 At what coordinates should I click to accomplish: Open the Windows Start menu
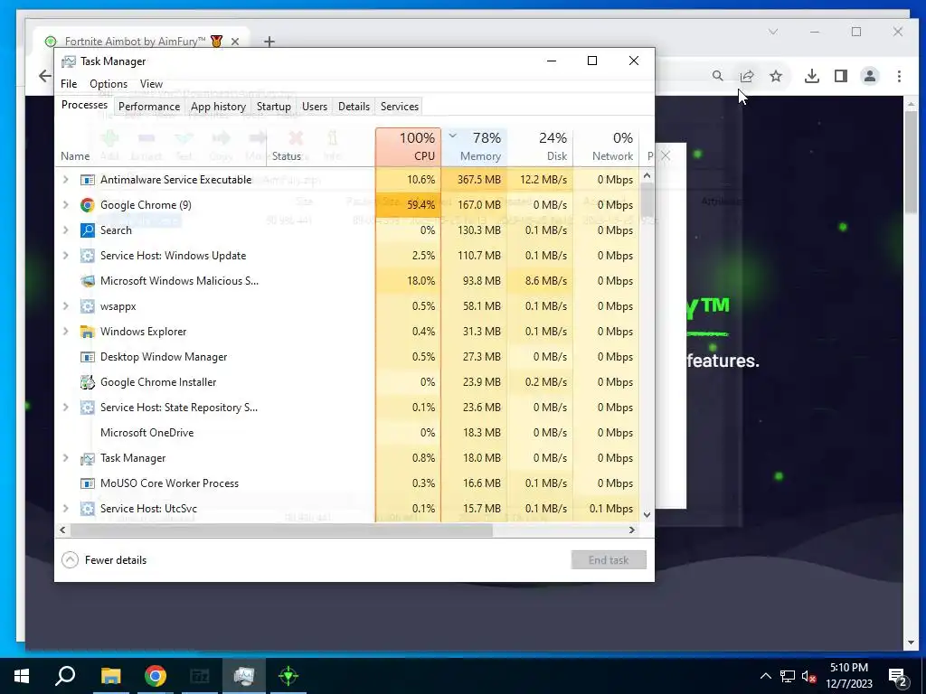click(x=22, y=676)
